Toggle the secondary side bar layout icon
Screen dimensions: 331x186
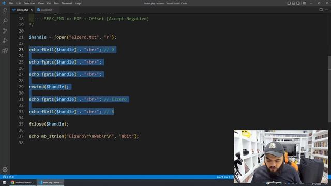[298, 3]
